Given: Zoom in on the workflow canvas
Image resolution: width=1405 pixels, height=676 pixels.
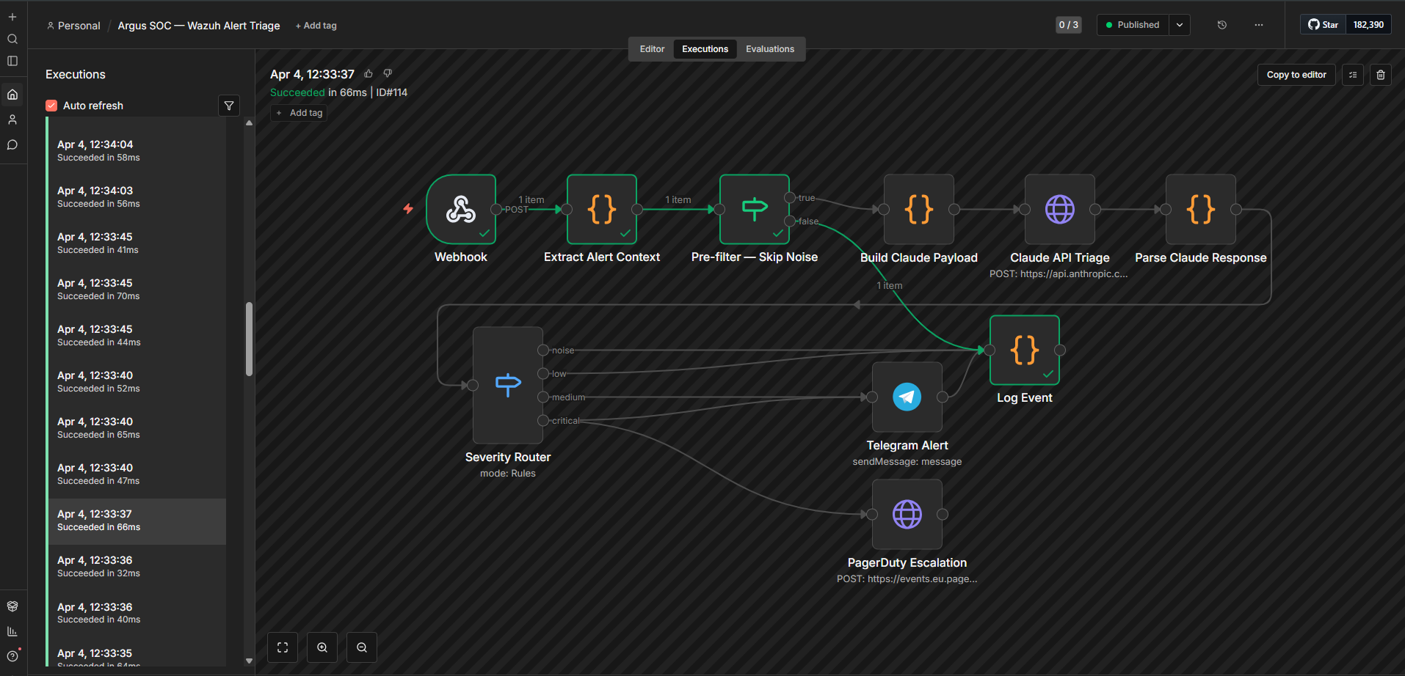Looking at the screenshot, I should click(322, 647).
